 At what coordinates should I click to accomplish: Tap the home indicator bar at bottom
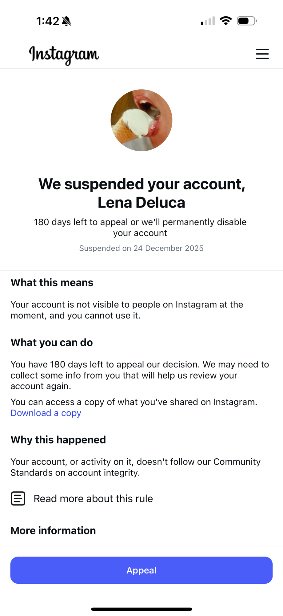coord(141,609)
